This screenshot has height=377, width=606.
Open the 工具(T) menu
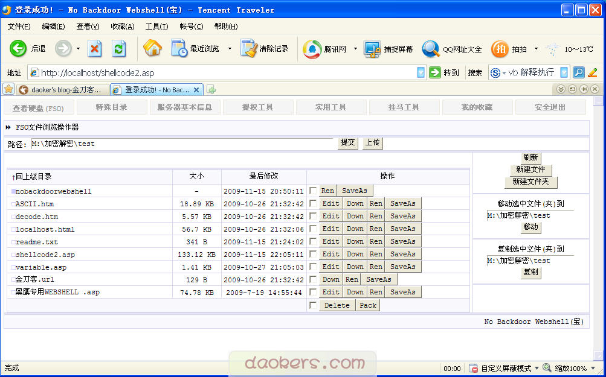coord(157,27)
